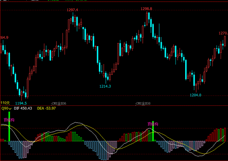Click the DIF 450.43 value label

point(23,108)
